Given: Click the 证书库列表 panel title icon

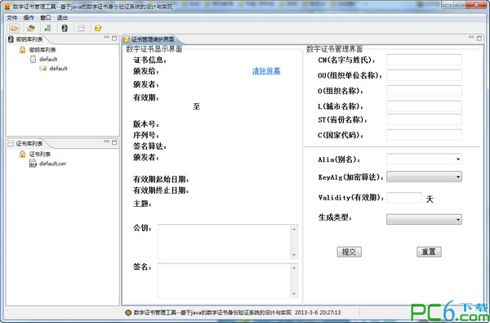Looking at the screenshot, I should 11,143.
